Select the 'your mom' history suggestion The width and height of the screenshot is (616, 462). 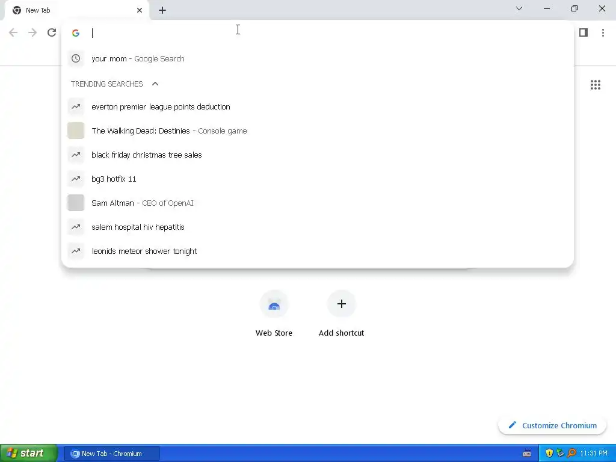point(318,58)
